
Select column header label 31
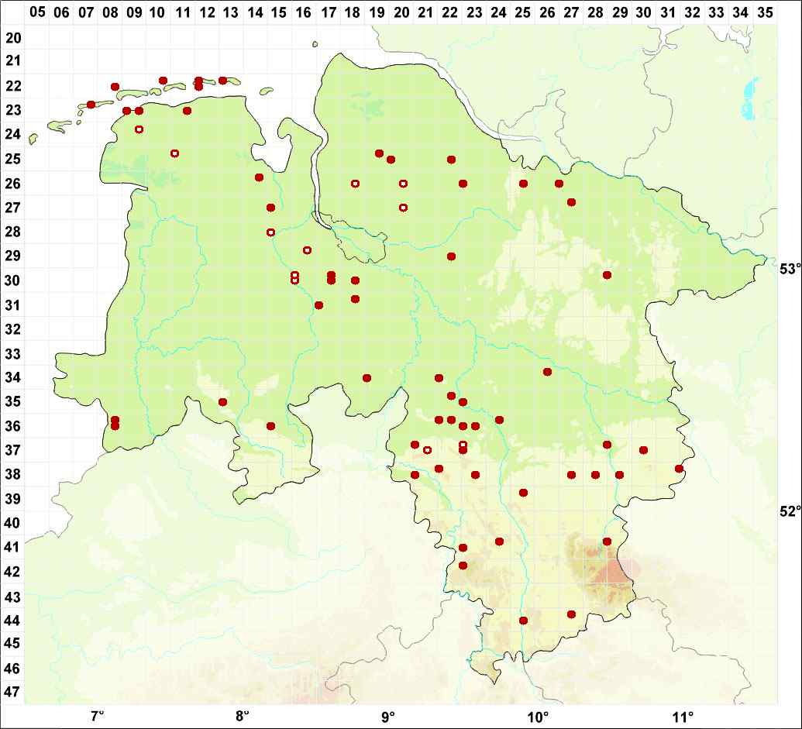coord(668,12)
